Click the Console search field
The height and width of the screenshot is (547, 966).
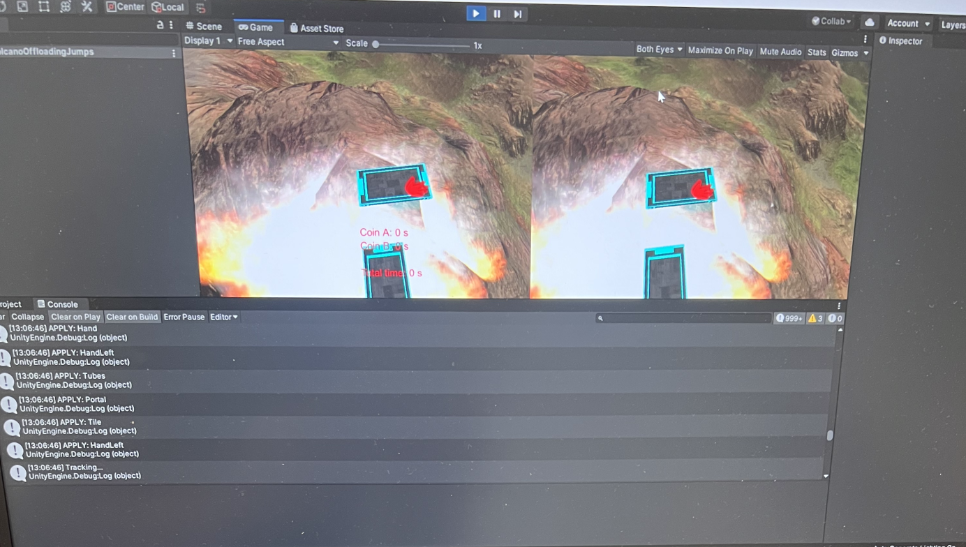[x=683, y=318]
